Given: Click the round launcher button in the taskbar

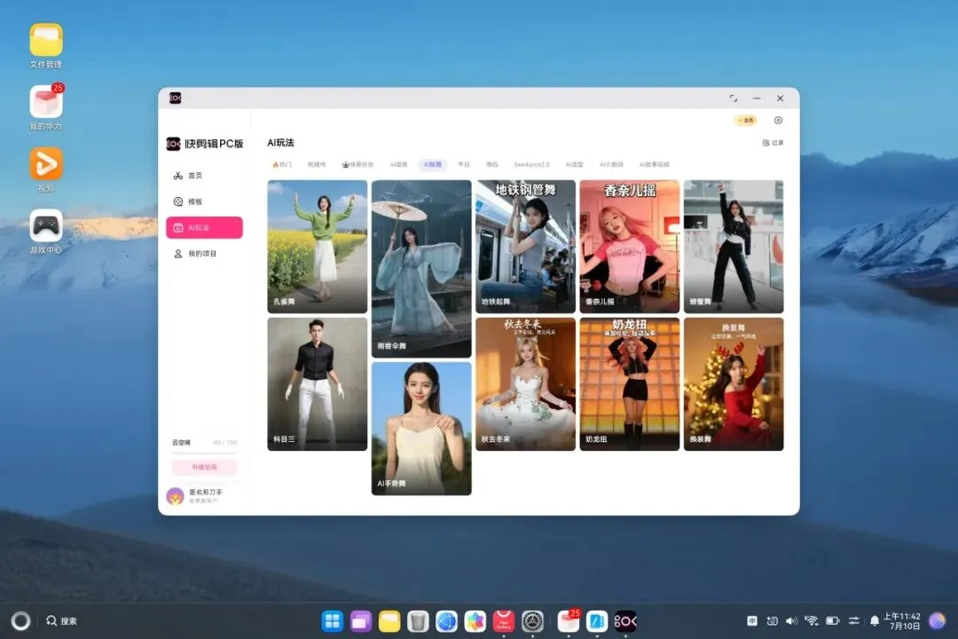Looking at the screenshot, I should (20, 620).
